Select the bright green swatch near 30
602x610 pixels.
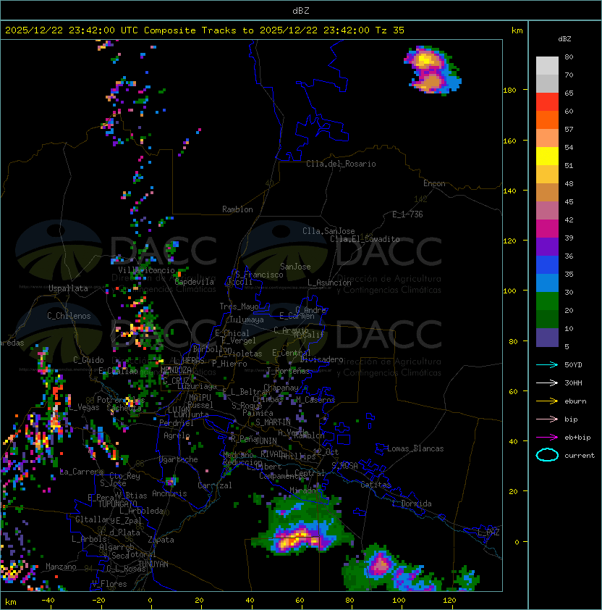pyautogui.click(x=547, y=301)
